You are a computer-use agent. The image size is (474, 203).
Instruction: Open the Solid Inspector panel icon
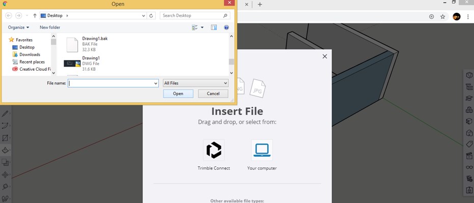pyautogui.click(x=469, y=190)
